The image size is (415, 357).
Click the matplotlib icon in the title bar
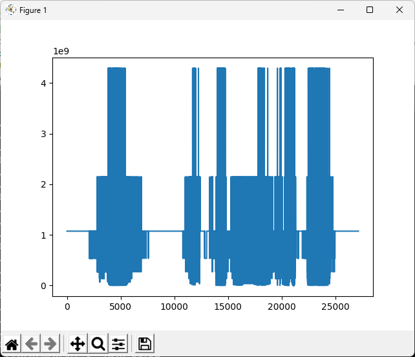(10, 10)
